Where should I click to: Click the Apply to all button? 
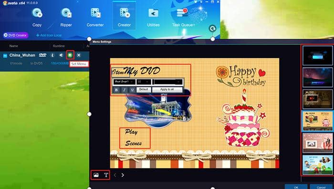coord(167,90)
